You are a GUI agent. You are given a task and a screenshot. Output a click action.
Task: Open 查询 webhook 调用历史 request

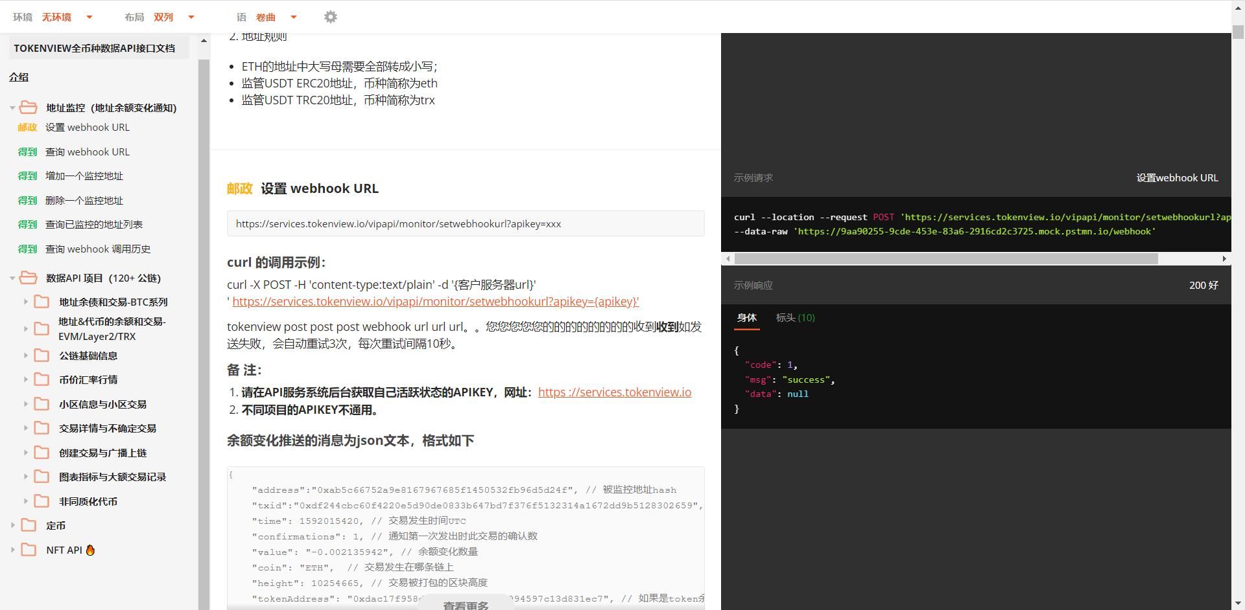(98, 249)
